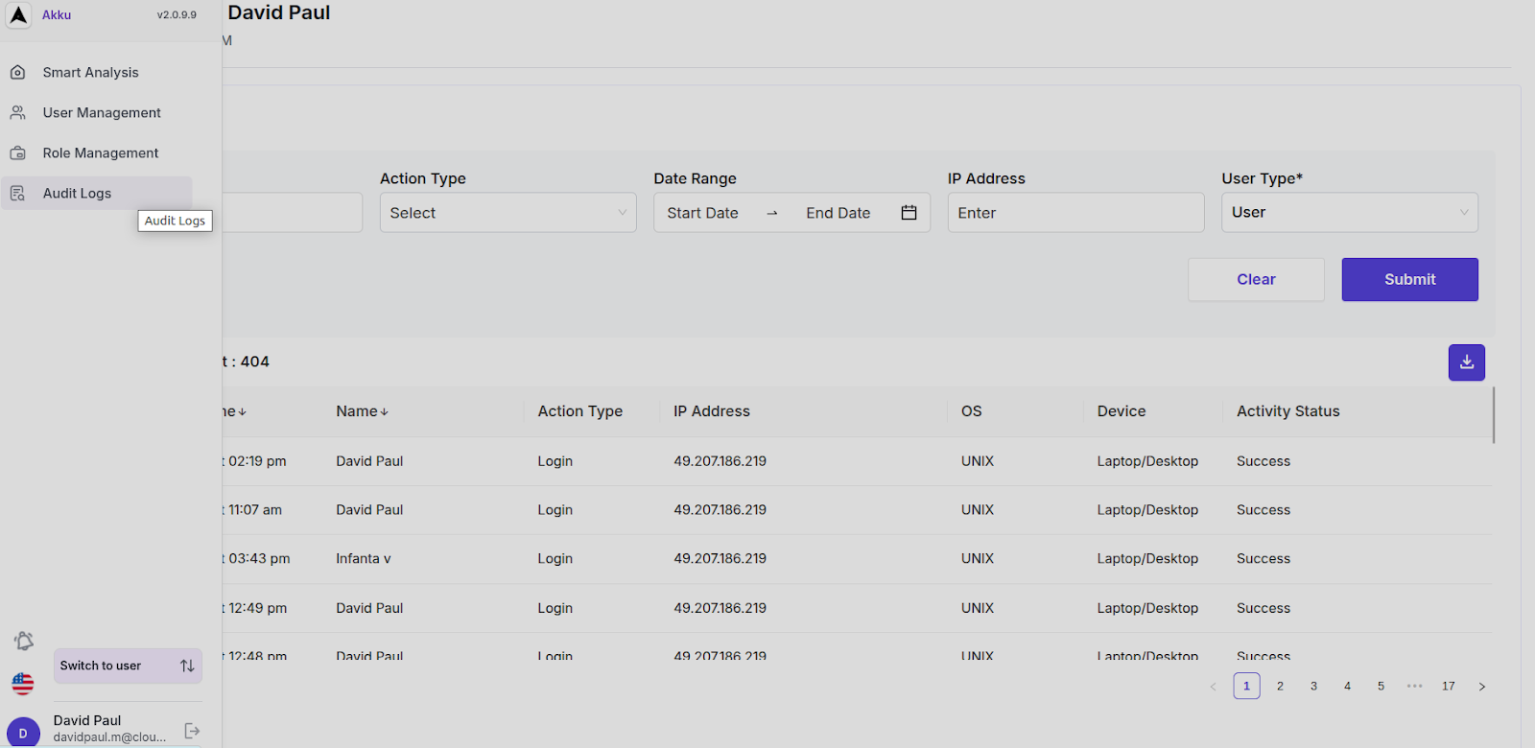The height and width of the screenshot is (748, 1535).
Task: Click the Clear button
Action: pos(1256,280)
